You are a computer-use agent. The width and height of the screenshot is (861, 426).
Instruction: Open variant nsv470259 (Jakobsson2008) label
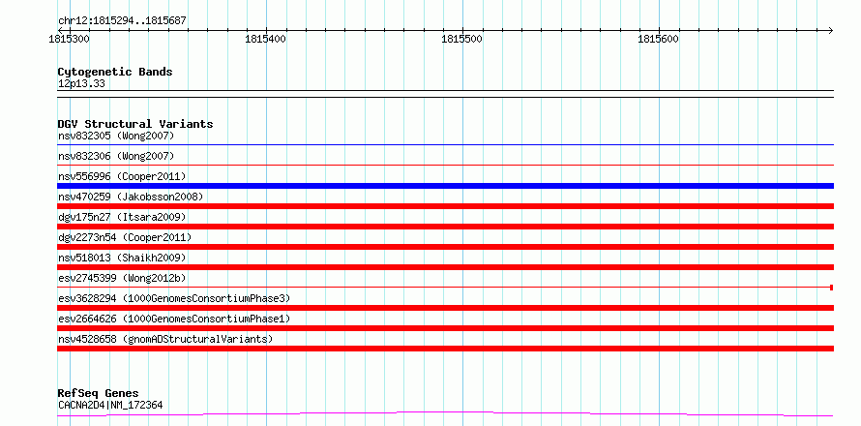click(131, 197)
